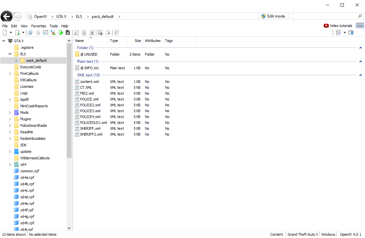Click the list with up-arrow toolbar icon
Viewport: 365px width, 238px height.
[x=100, y=33]
